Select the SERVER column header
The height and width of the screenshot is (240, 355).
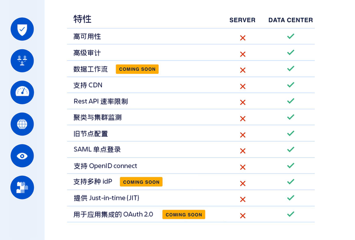(242, 20)
